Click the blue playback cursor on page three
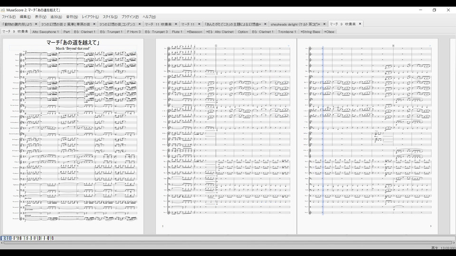Screen dimensions: 456x256 [323, 131]
